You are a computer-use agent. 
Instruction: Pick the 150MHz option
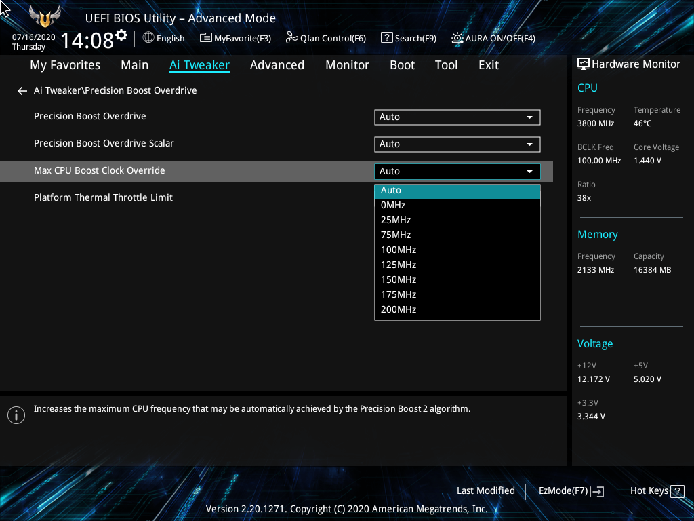pyautogui.click(x=457, y=280)
